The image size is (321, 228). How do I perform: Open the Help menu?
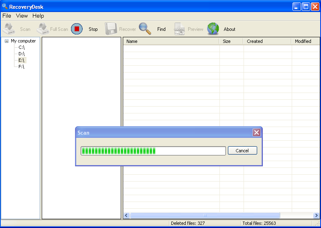38,16
